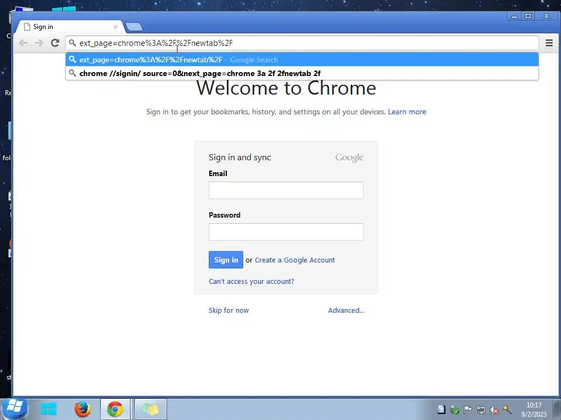Image resolution: width=561 pixels, height=420 pixels.
Task: Open Can't access your account link
Action: coord(251,282)
